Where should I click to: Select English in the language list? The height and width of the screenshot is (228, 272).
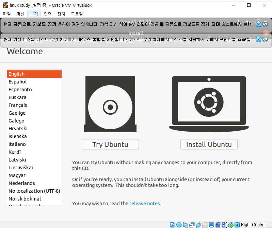[34, 74]
